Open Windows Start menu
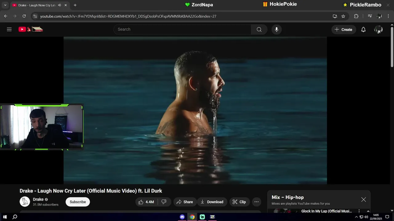This screenshot has width=394, height=221. pos(5,217)
